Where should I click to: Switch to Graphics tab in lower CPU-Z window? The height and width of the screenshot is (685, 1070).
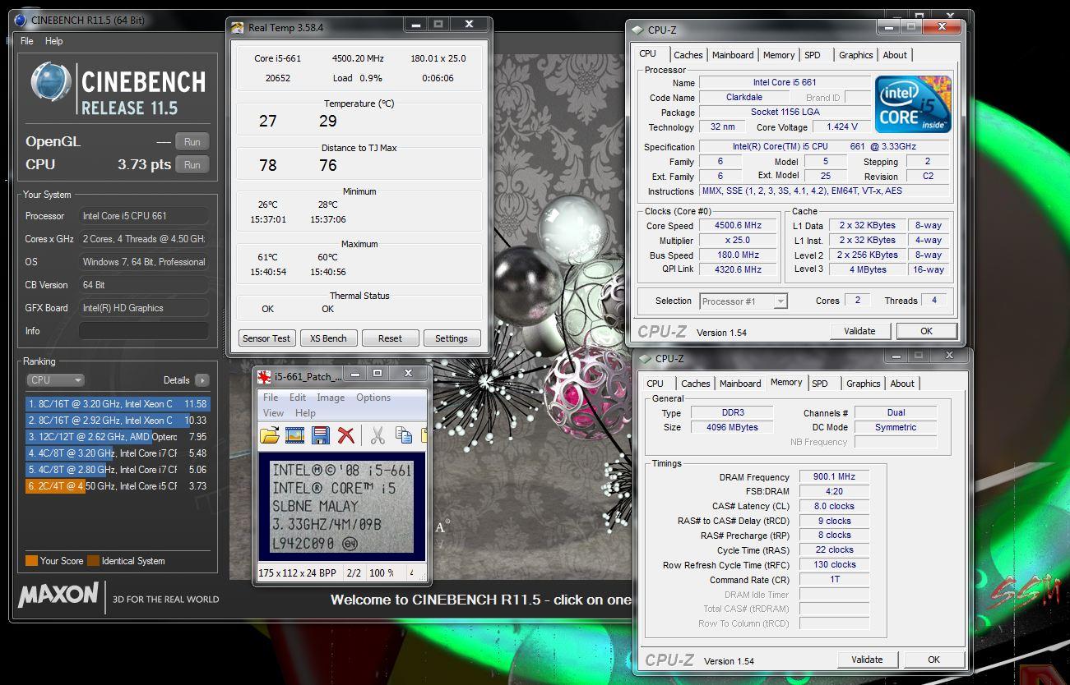(863, 384)
